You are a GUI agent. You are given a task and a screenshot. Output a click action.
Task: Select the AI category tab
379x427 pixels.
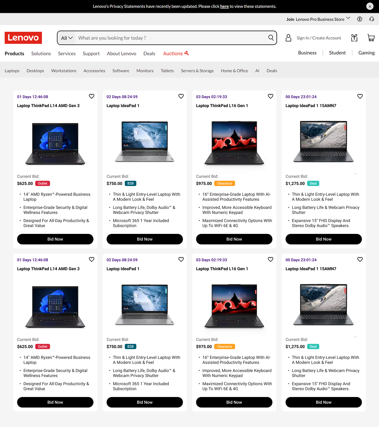[x=257, y=71]
